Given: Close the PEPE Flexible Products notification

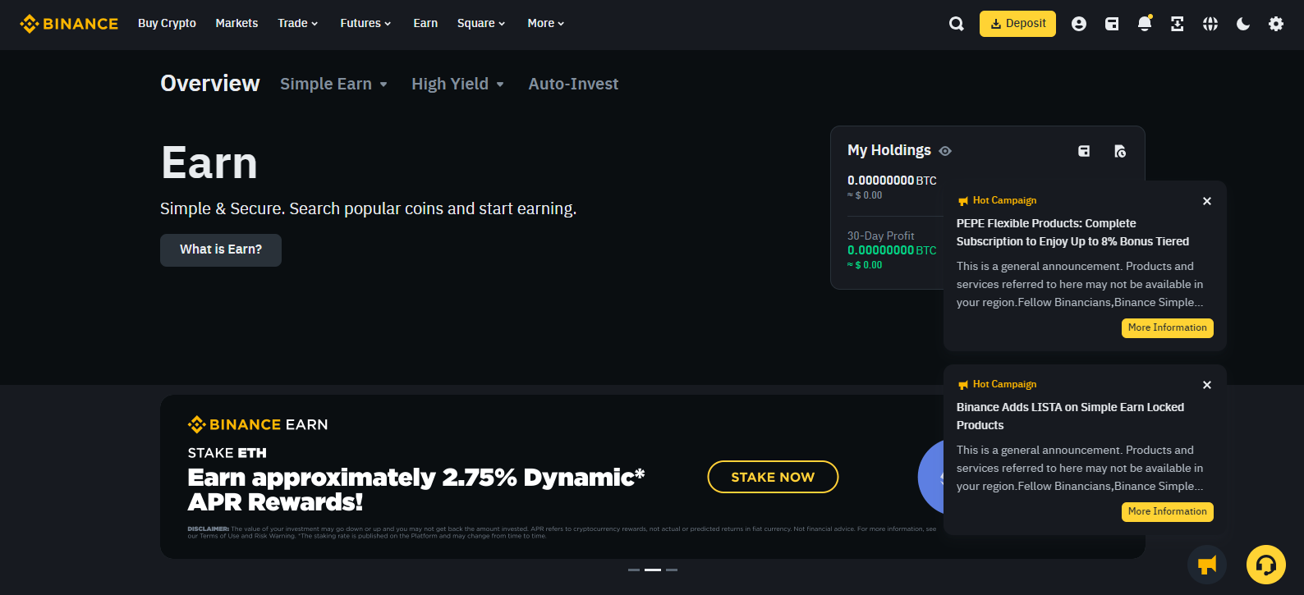Looking at the screenshot, I should click(1207, 201).
